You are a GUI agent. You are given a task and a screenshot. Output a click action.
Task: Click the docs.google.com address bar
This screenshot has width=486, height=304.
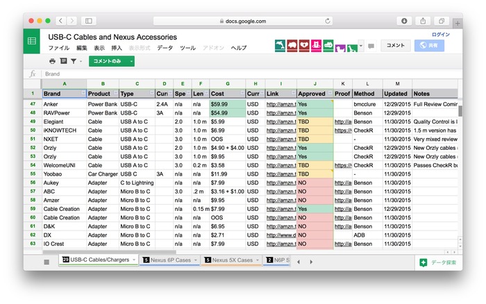[x=243, y=21]
